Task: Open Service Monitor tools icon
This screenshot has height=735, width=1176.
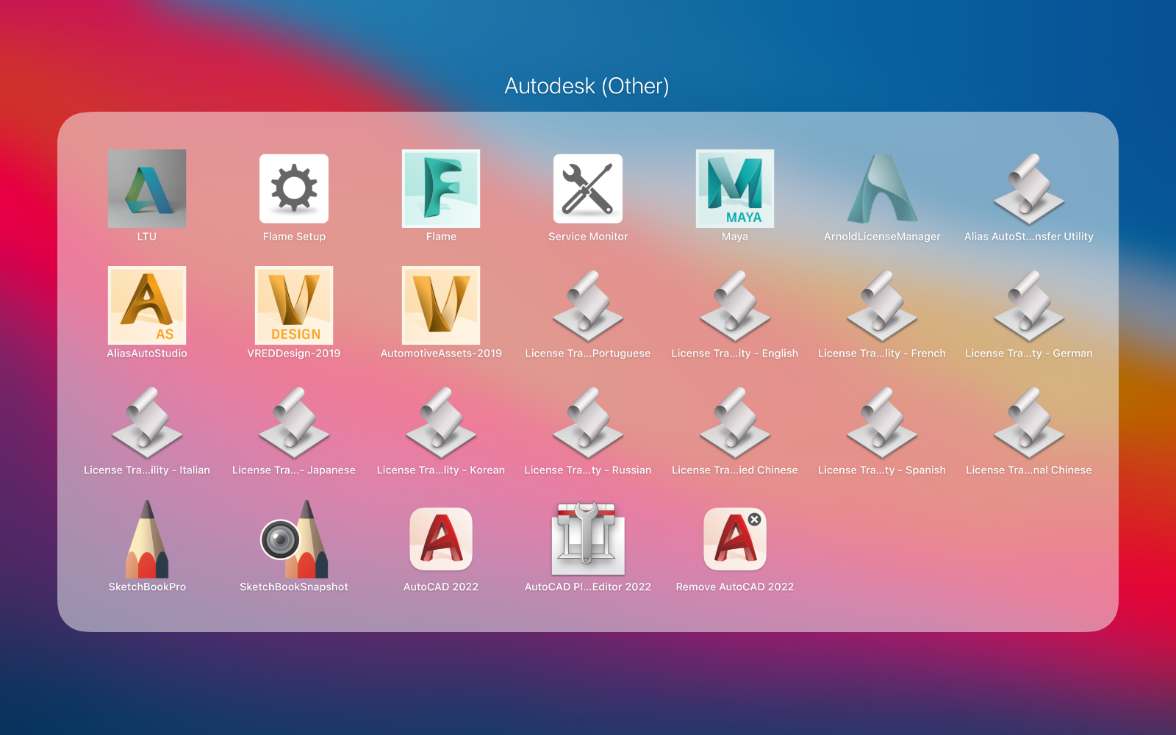Action: point(588,188)
